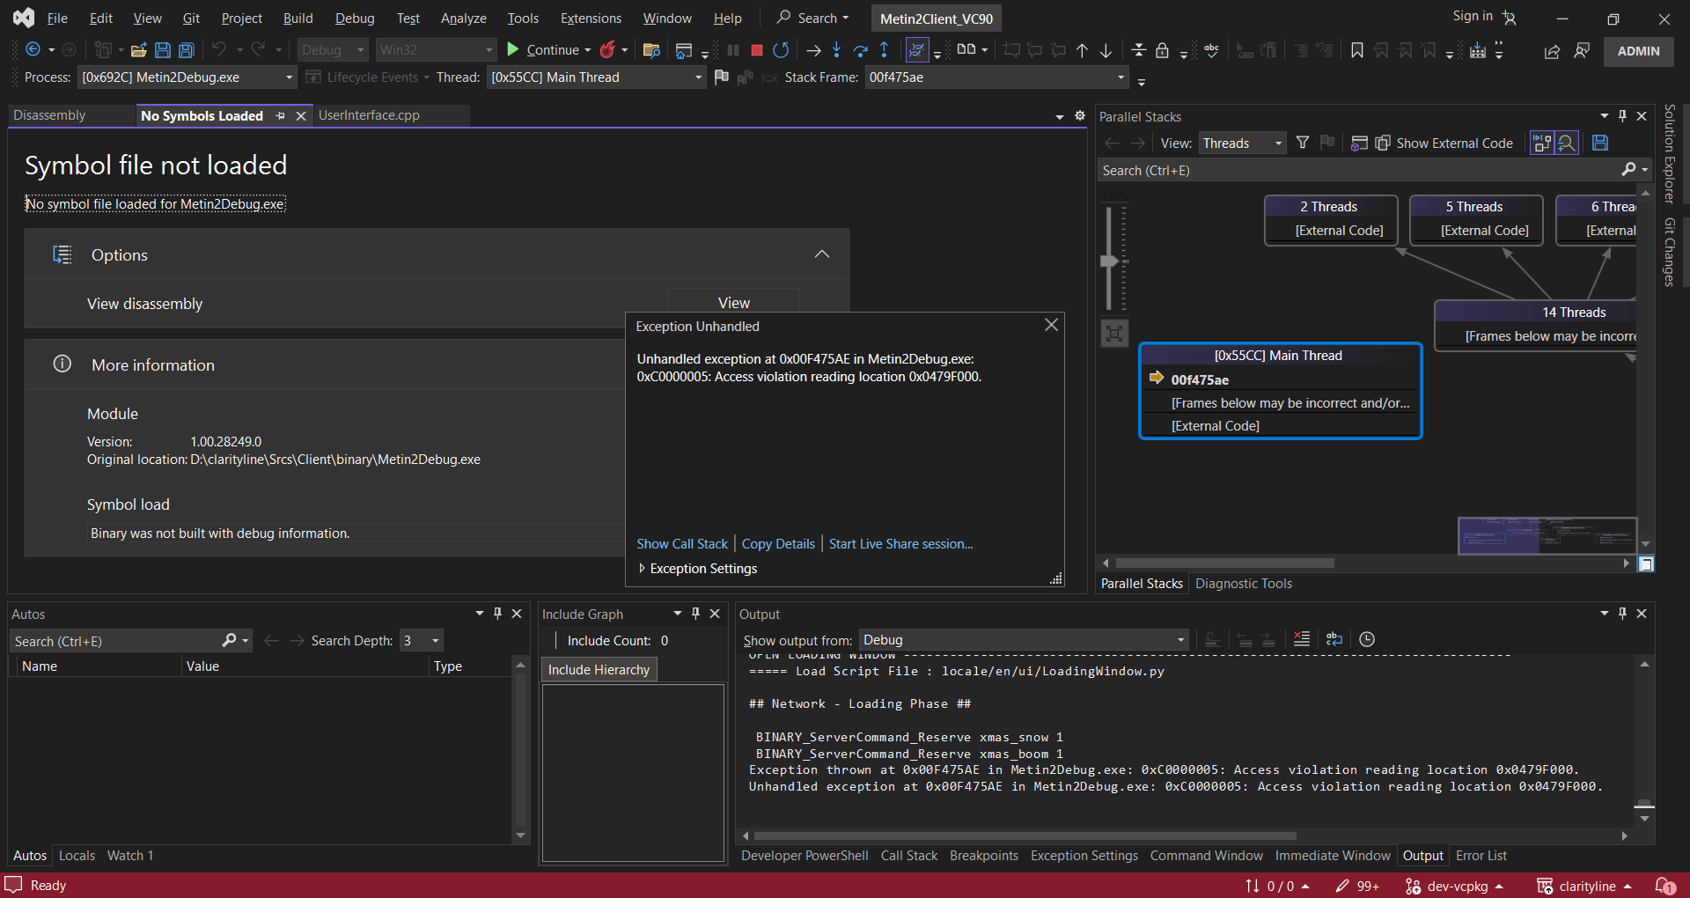This screenshot has width=1690, height=898.
Task: Clear all output in Output pane
Action: [x=1302, y=639]
